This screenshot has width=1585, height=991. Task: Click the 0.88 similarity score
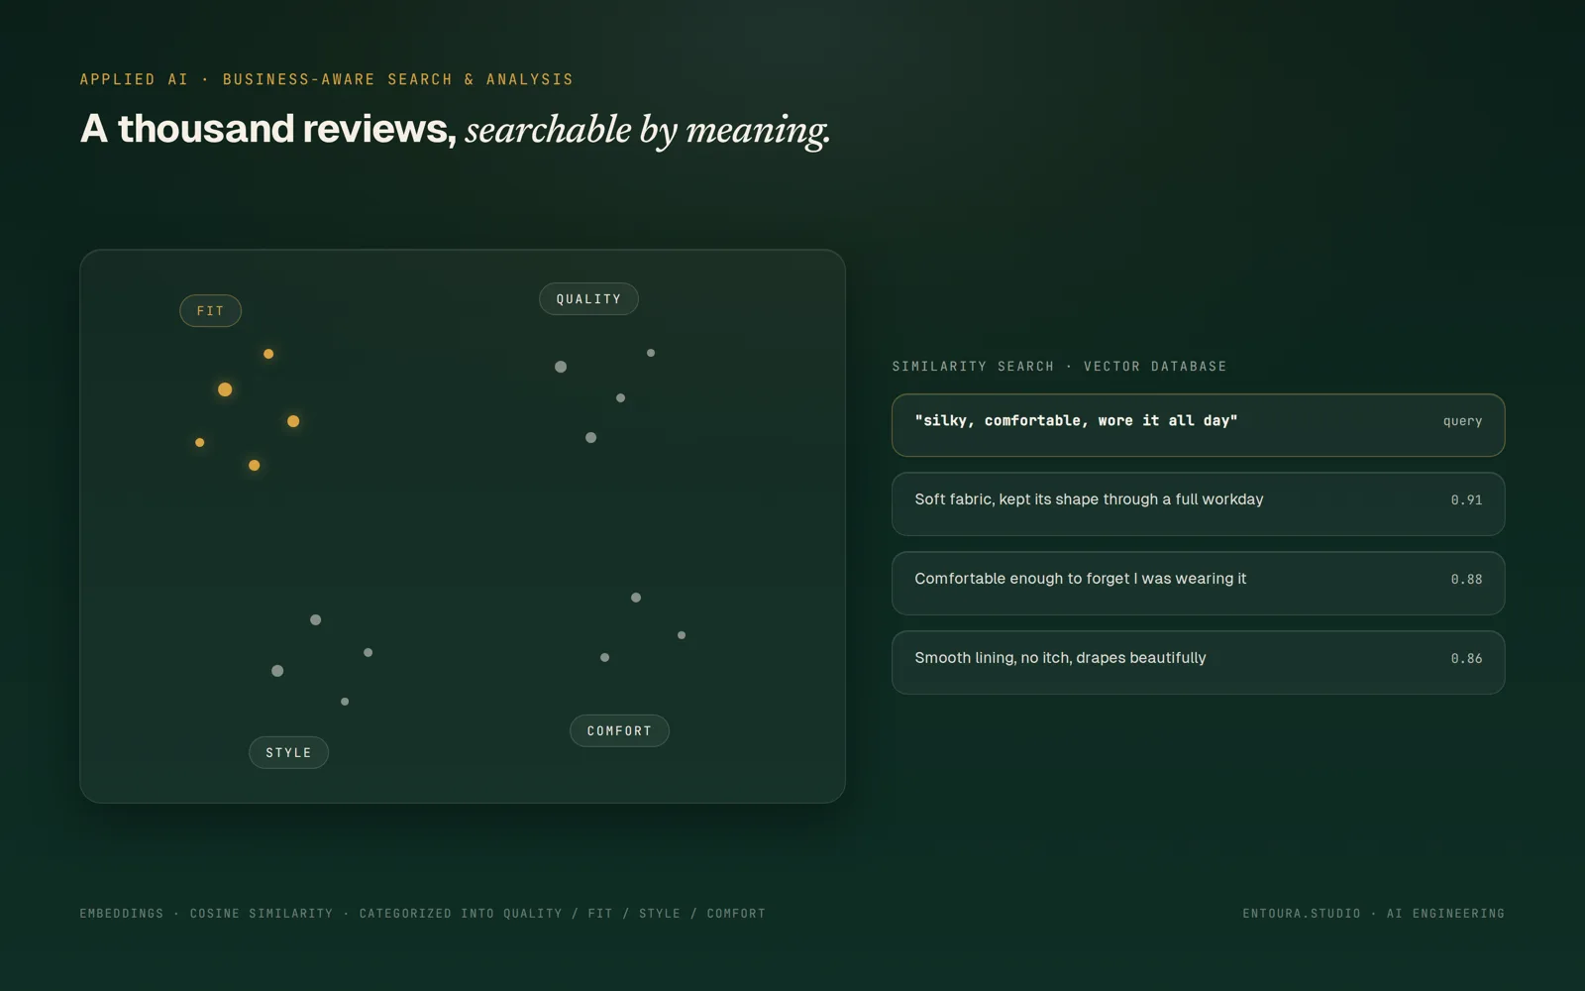point(1466,580)
